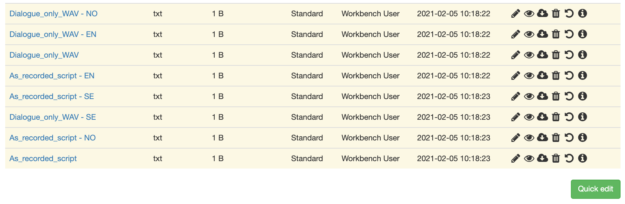Delete As_recorded_script - EN via trash icon

click(x=556, y=75)
